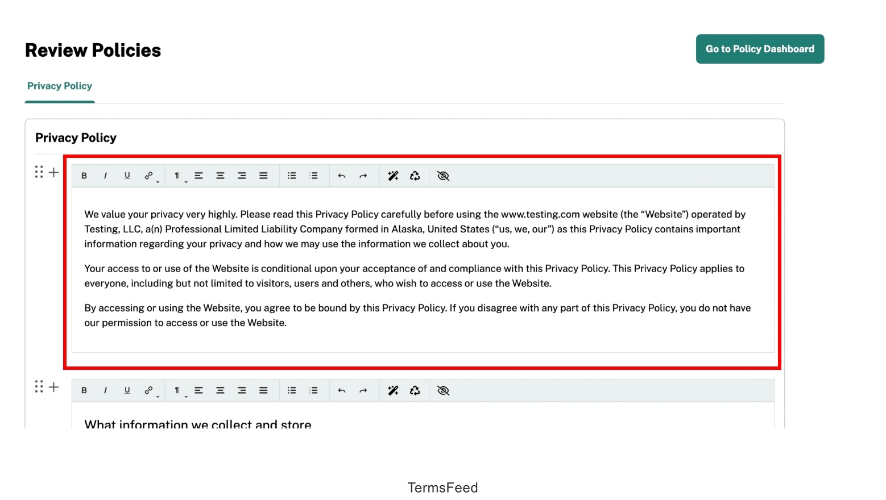The height and width of the screenshot is (500, 886).
Task: Undo last change in second editor toolbar
Action: (342, 390)
